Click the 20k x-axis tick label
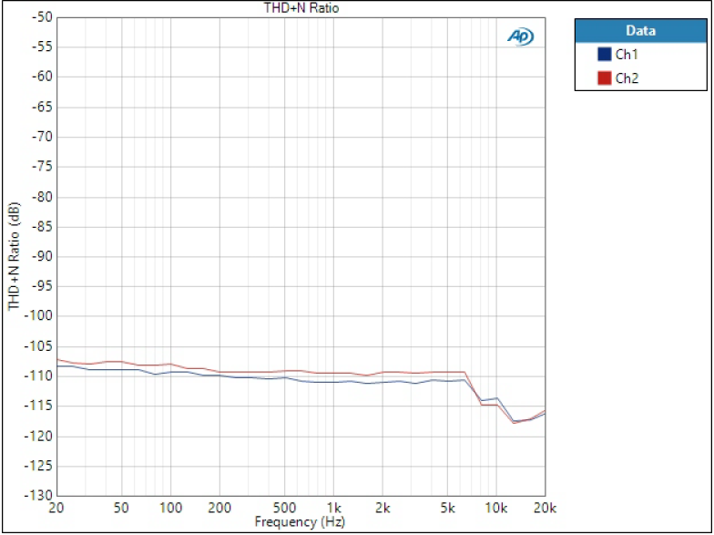714x535 pixels. pyautogui.click(x=545, y=507)
